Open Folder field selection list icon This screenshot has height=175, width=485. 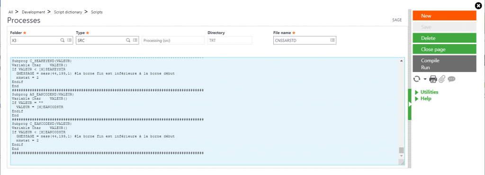tap(69, 40)
